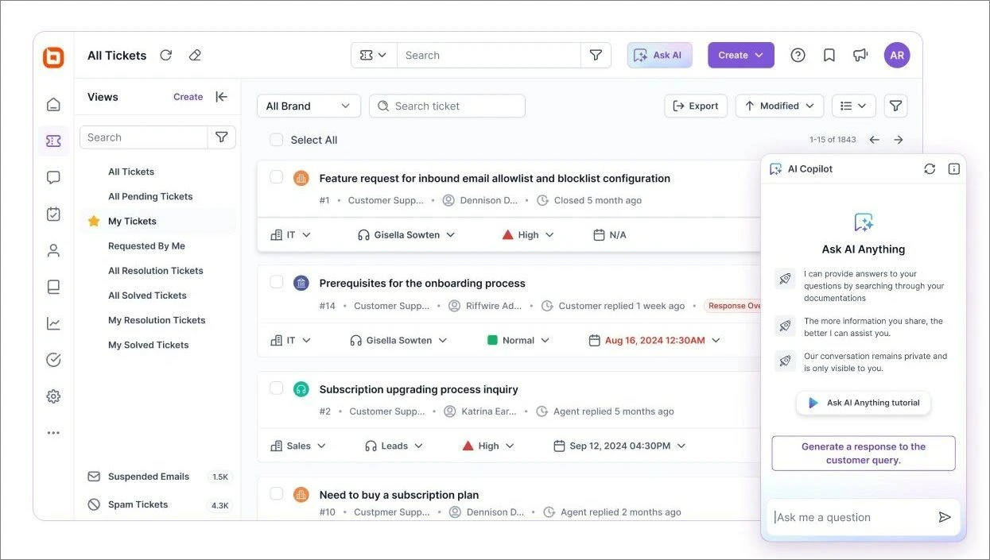Open the Leads assignee dropdown
This screenshot has width=990, height=560.
[x=394, y=446]
